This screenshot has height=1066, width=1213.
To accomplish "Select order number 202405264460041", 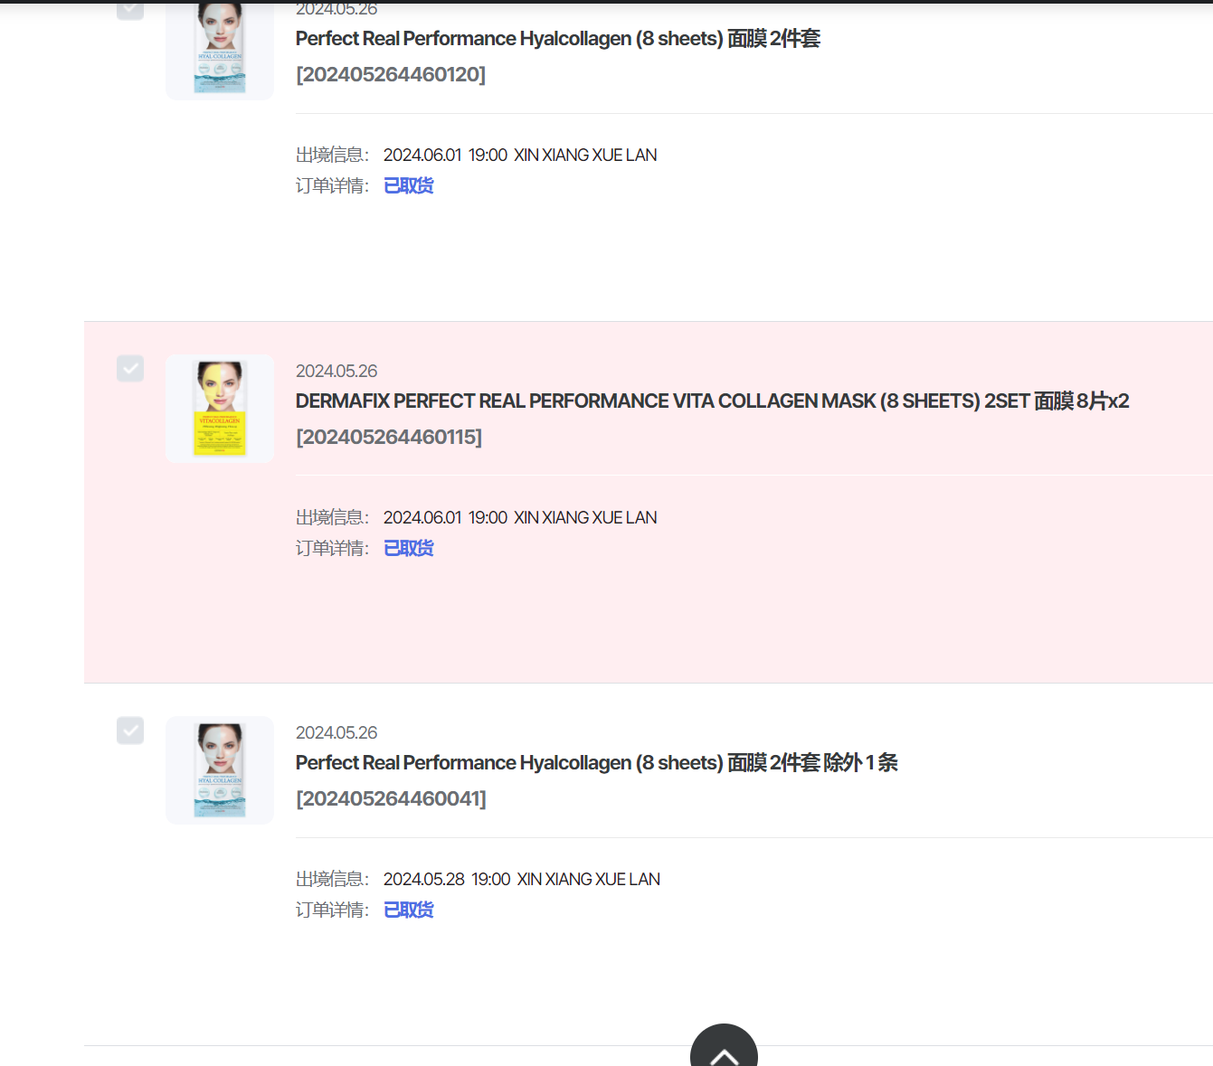I will pos(391,798).
